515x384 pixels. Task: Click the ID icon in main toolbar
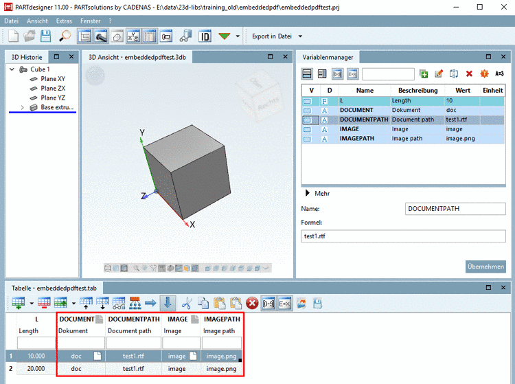(x=205, y=36)
